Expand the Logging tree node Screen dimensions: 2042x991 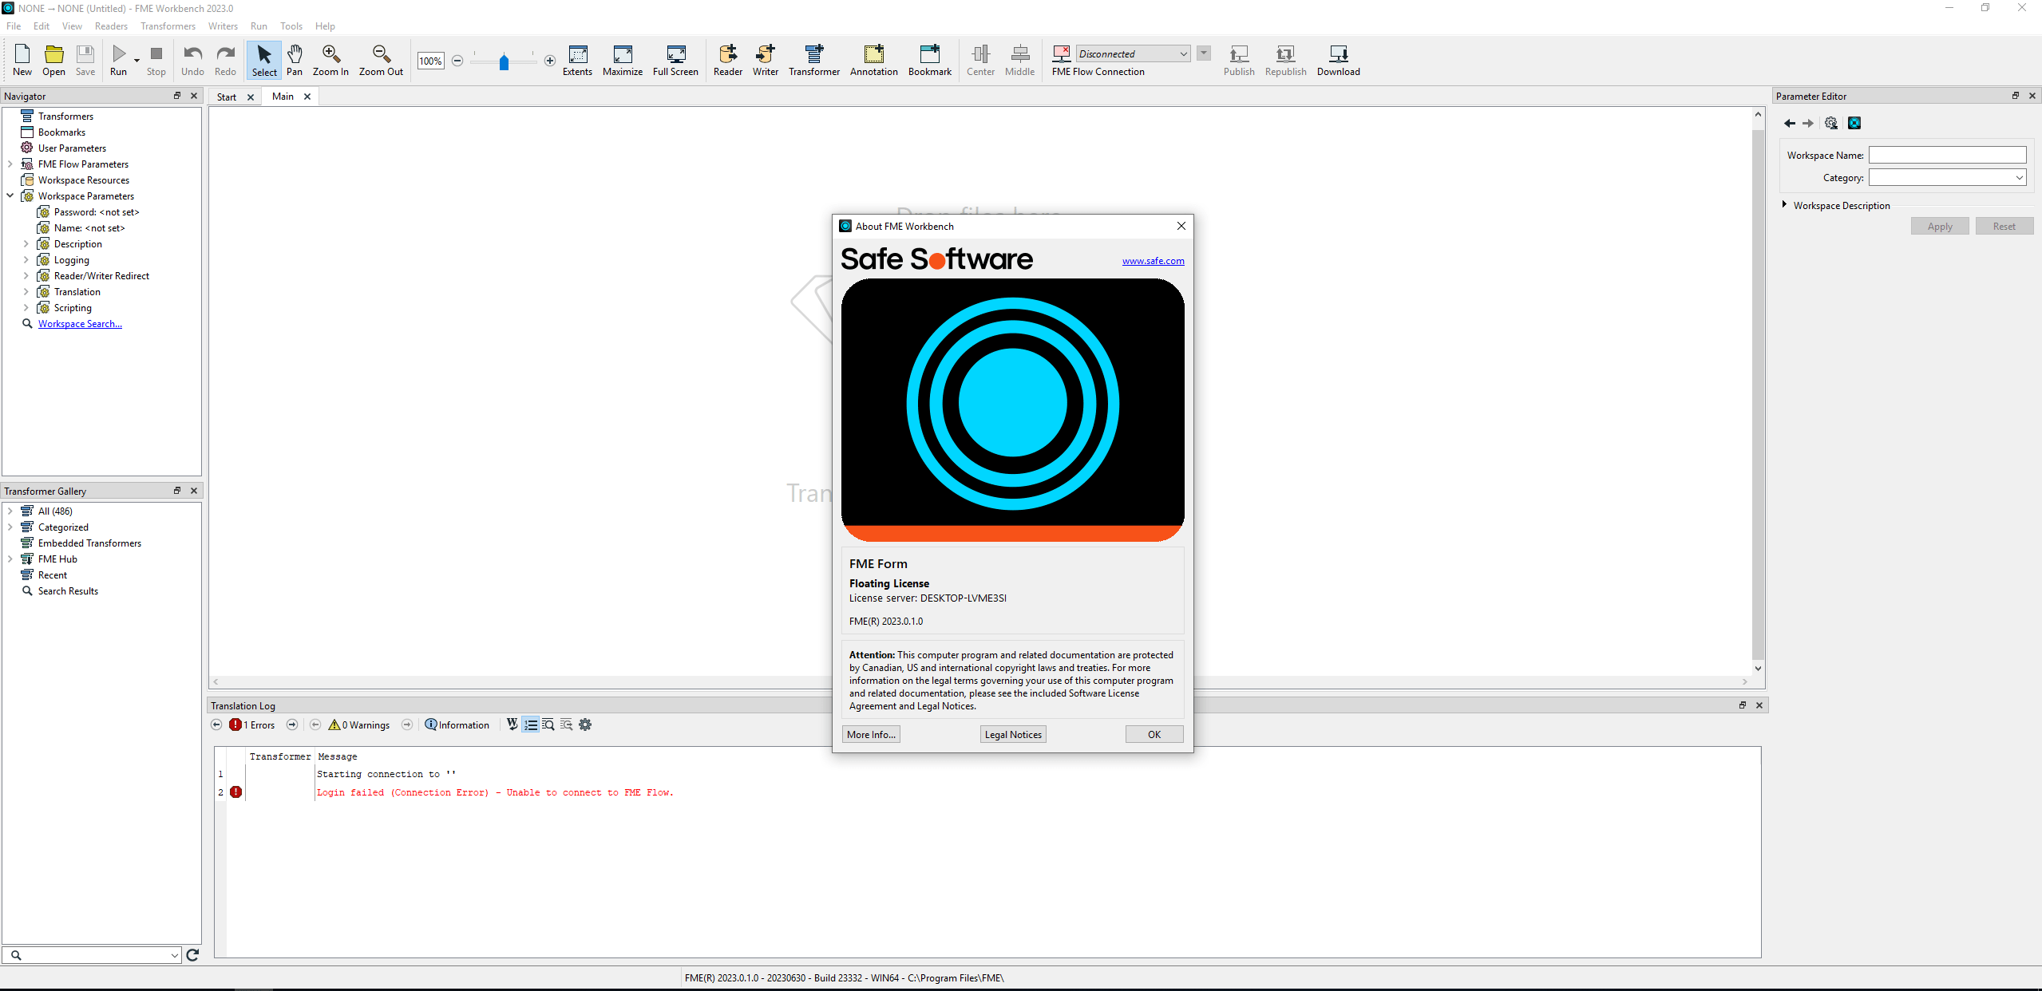coord(26,259)
